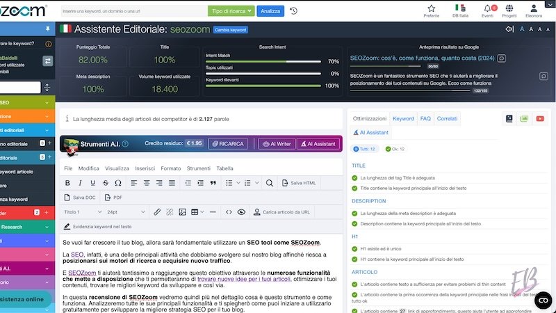
Task: Apply italic formatting
Action: pyautogui.click(x=80, y=183)
